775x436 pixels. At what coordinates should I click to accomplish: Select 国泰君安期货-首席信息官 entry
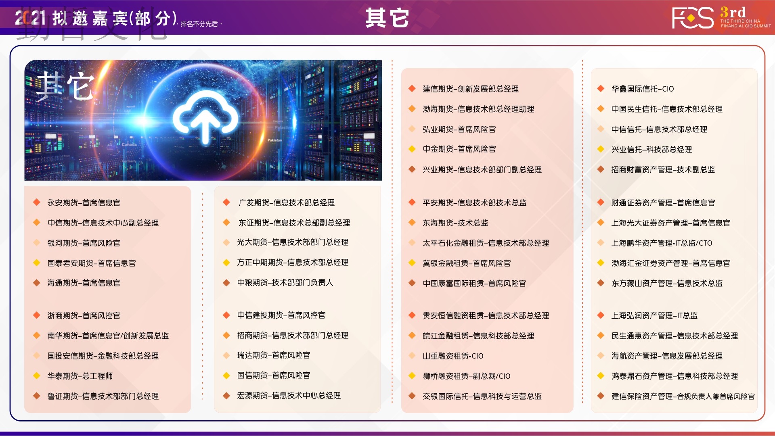point(92,263)
